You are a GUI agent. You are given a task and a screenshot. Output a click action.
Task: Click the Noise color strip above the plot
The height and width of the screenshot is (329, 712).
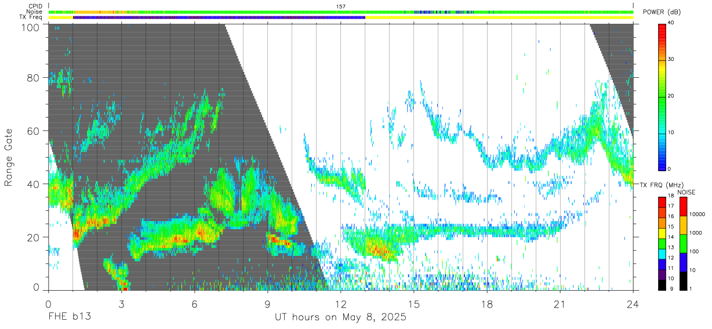[340, 12]
